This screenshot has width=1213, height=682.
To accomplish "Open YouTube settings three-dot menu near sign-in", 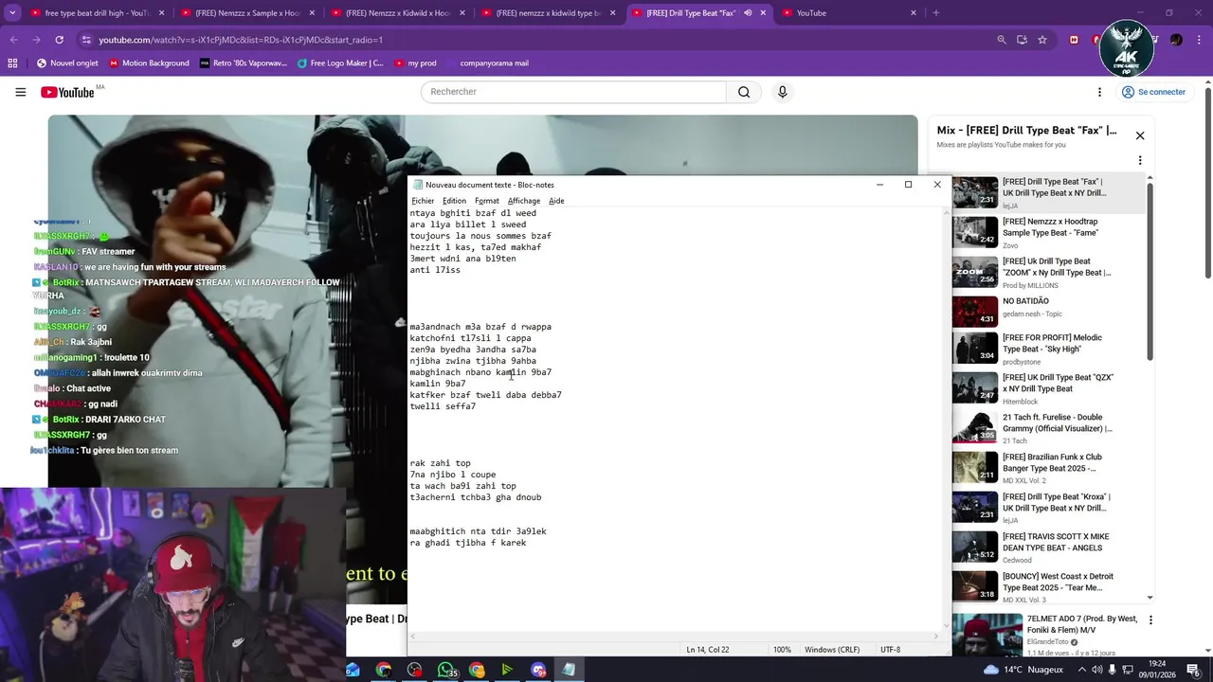I will click(1099, 92).
